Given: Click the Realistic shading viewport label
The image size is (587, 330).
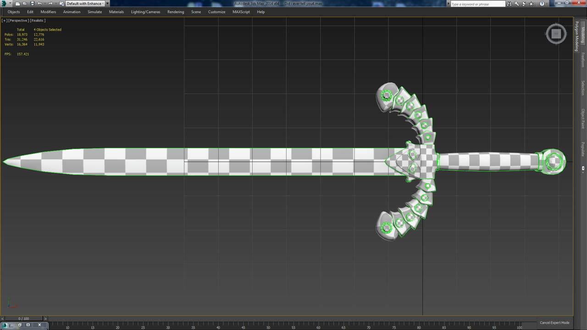Looking at the screenshot, I should tap(38, 20).
